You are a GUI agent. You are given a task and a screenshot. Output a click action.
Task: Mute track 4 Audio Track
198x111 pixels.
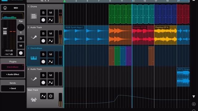(x=51, y=75)
